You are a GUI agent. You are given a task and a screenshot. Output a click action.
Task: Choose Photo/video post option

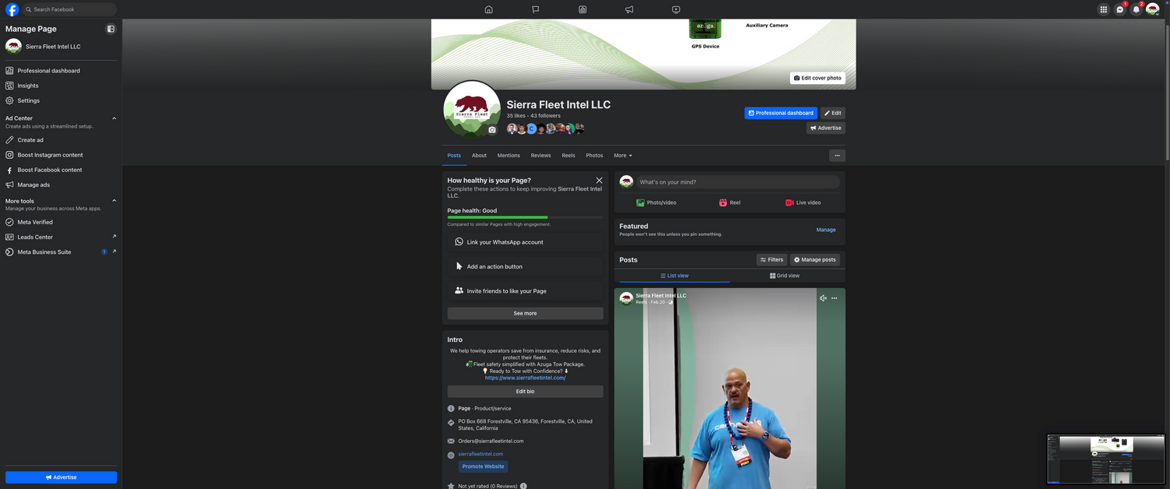(656, 202)
